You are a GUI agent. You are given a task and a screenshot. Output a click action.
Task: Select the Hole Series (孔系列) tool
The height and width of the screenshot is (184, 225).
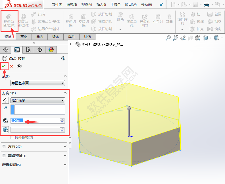[x=158, y=19]
